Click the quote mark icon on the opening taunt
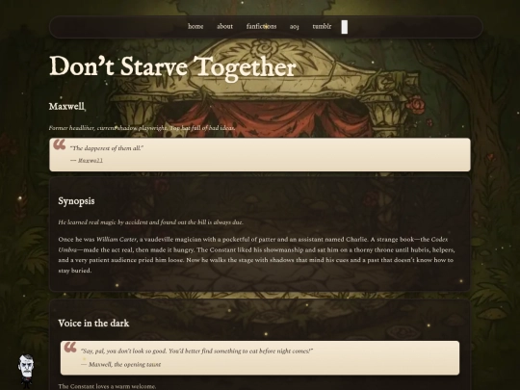The image size is (520, 390). pyautogui.click(x=70, y=348)
